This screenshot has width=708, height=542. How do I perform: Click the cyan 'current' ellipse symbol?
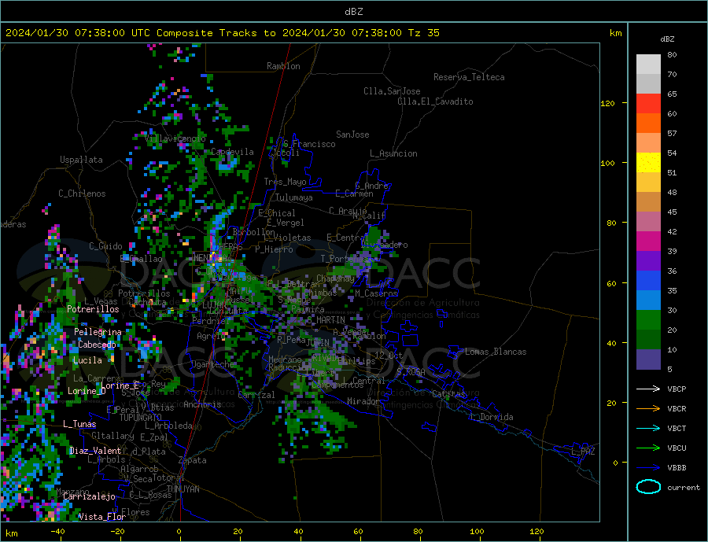pyautogui.click(x=648, y=487)
